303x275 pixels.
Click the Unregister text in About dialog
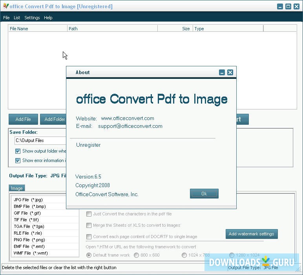coord(88,145)
